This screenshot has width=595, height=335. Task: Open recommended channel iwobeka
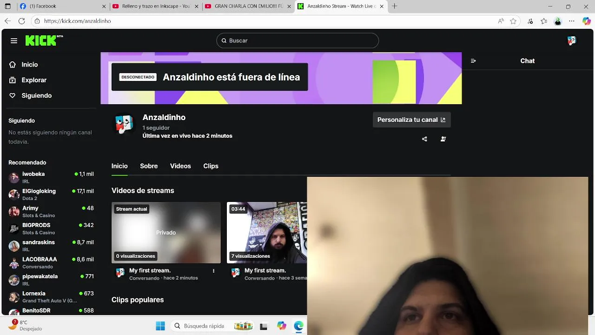click(x=51, y=177)
